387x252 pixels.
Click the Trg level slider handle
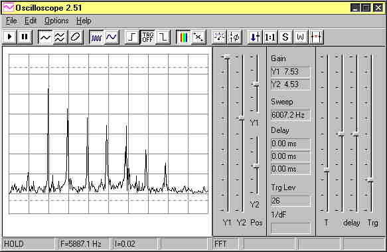[x=371, y=180]
